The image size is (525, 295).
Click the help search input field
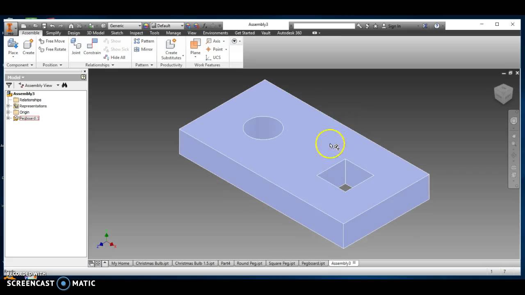point(324,26)
